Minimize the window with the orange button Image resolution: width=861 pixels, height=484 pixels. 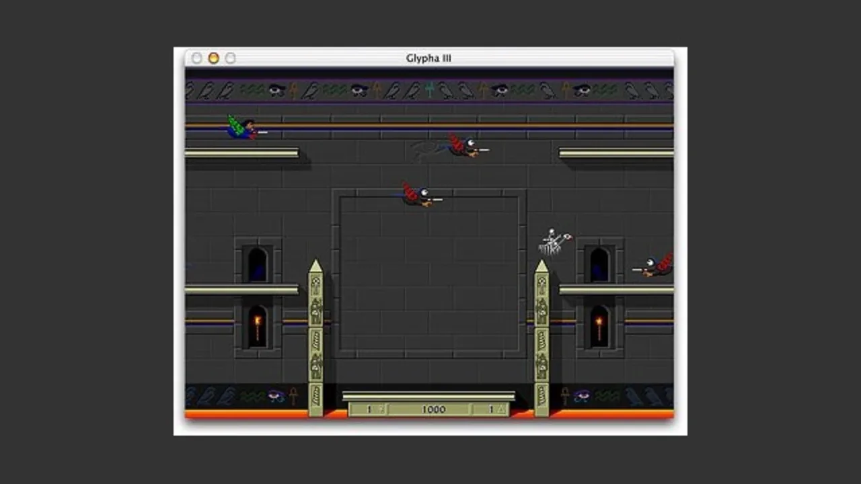click(214, 58)
